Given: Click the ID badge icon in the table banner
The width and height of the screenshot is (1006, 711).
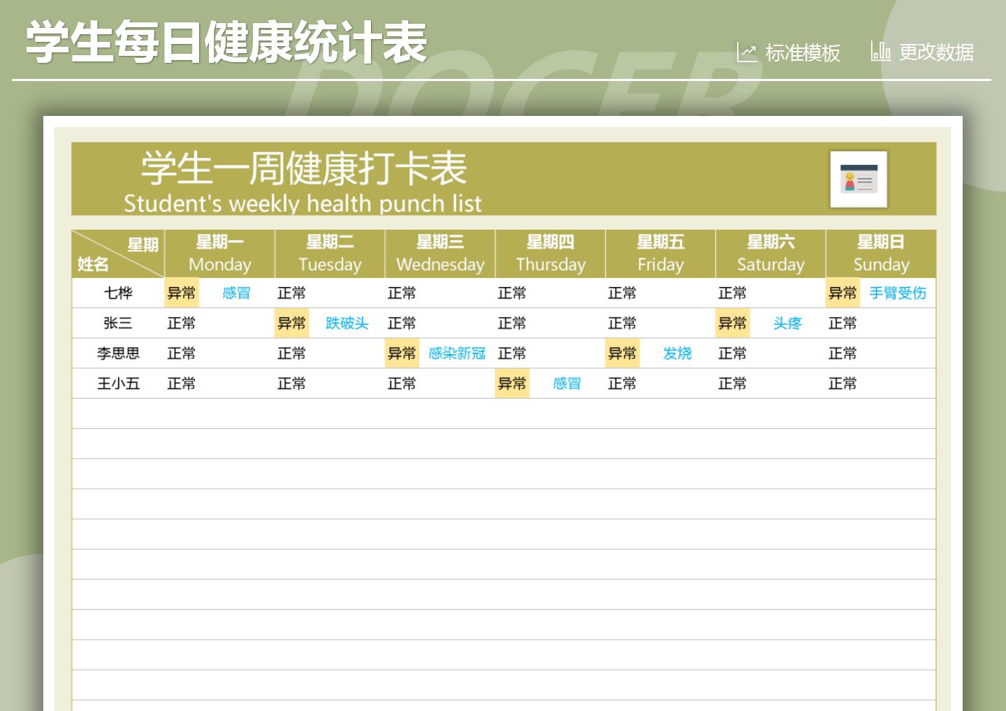Looking at the screenshot, I should [x=859, y=179].
